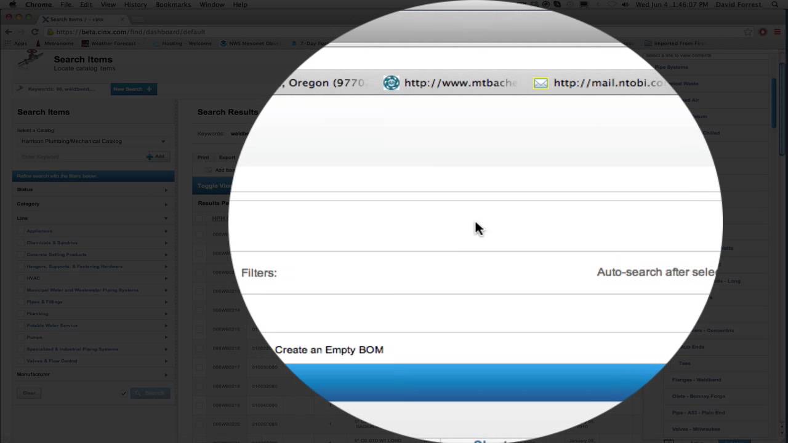Viewport: 788px width, 443px height.
Task: Tick the Pumps line checkbox
Action: point(20,337)
